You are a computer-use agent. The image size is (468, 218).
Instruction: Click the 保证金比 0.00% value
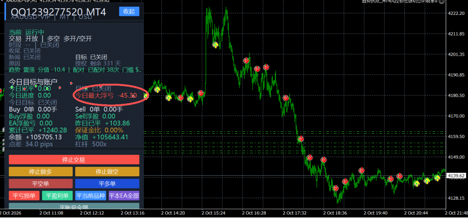99,130
